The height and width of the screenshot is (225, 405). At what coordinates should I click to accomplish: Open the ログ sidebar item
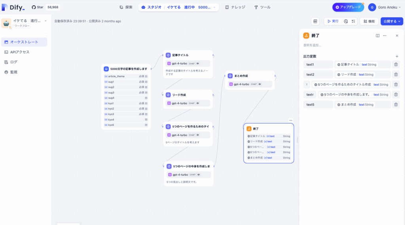click(x=14, y=62)
